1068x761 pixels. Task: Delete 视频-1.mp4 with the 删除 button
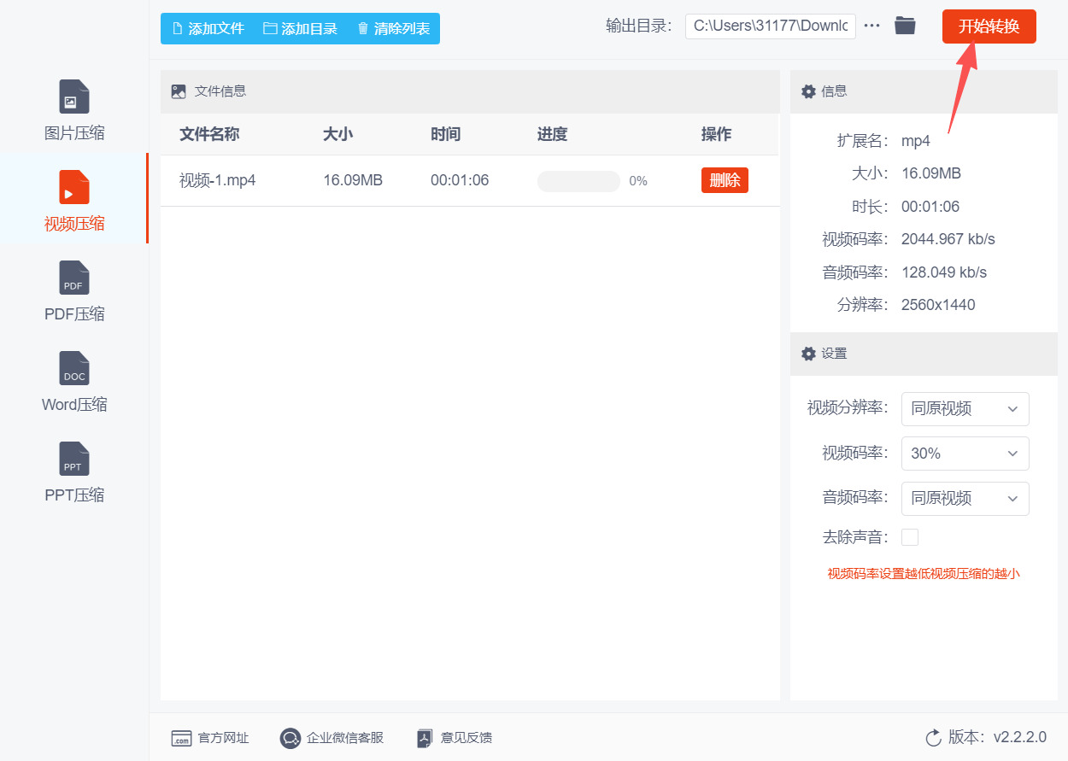pyautogui.click(x=725, y=180)
